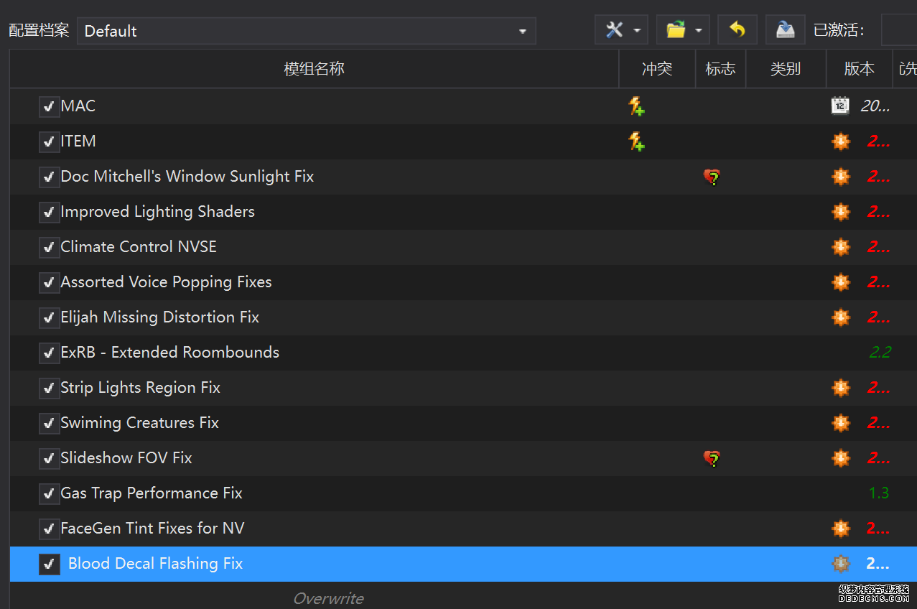
Task: Click ITEM row conflict lightning icon
Action: coord(636,141)
